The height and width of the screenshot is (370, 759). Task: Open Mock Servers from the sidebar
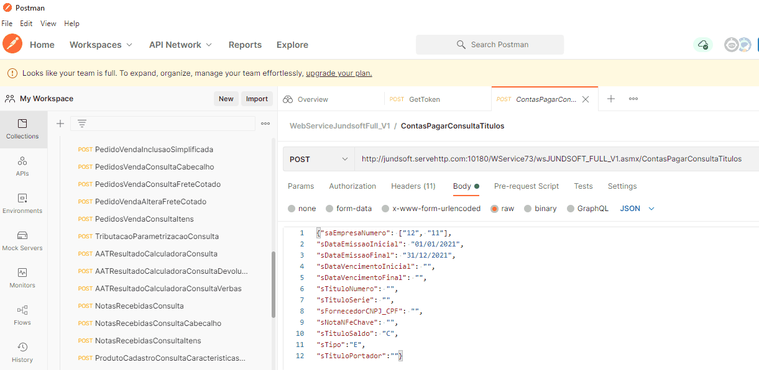coord(22,241)
